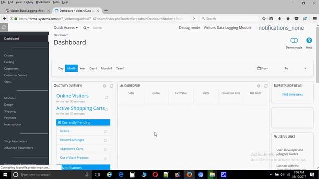Open the downloads arrow icon

[279, 19]
